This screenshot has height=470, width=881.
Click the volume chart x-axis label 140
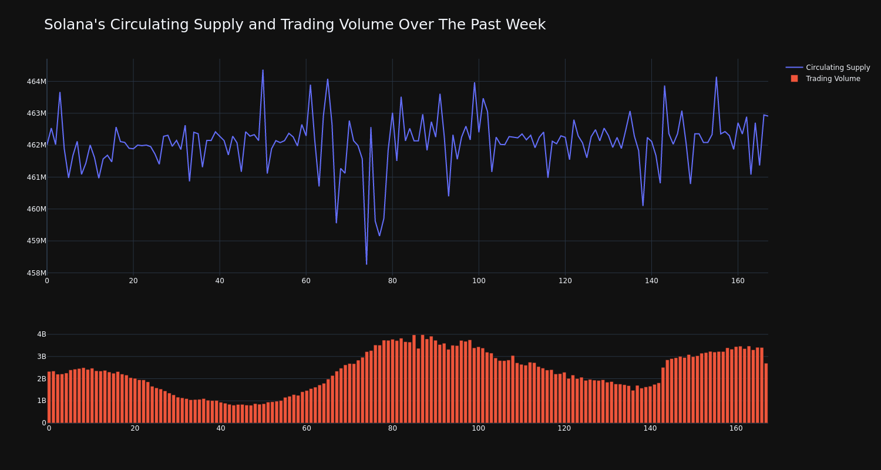coord(650,428)
